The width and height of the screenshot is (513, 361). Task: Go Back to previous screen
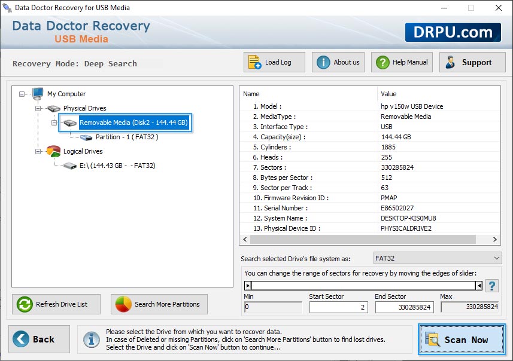(x=40, y=339)
